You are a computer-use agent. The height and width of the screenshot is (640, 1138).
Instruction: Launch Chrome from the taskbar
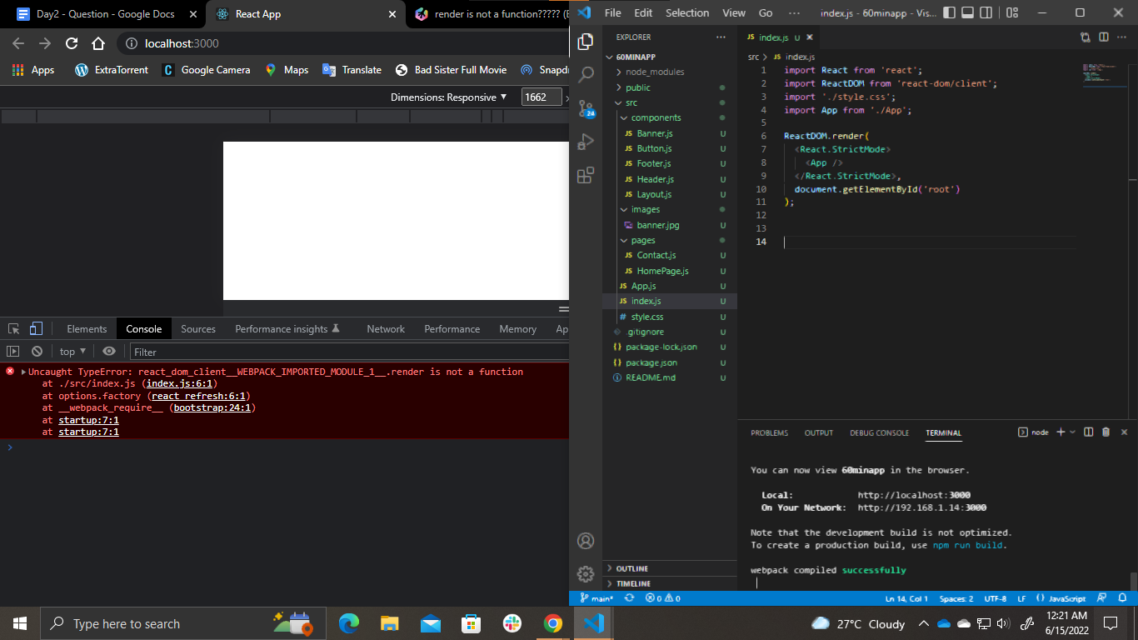(x=553, y=623)
